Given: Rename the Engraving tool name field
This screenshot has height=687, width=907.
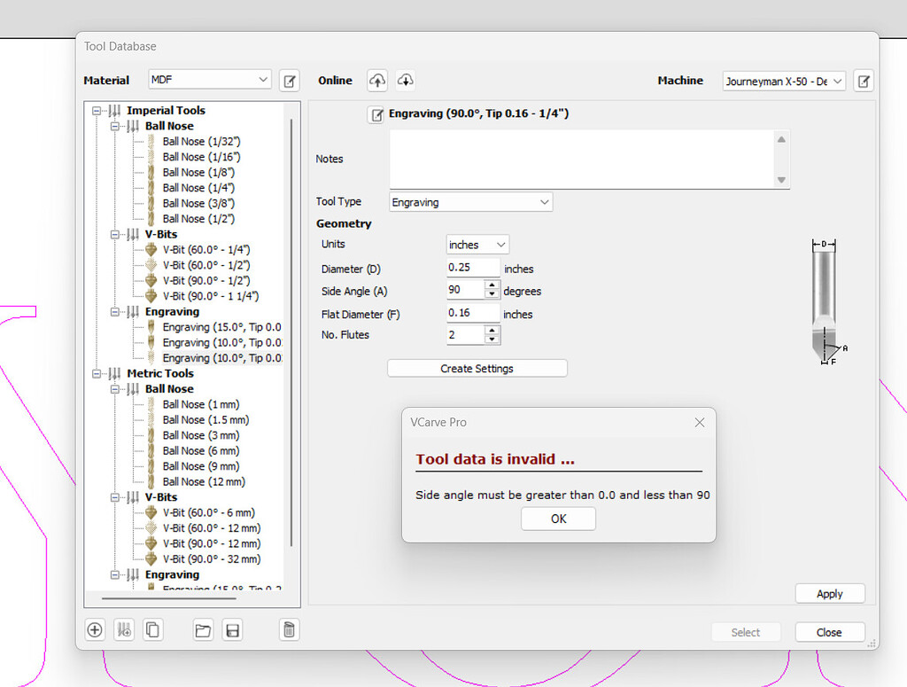Looking at the screenshot, I should coord(376,114).
